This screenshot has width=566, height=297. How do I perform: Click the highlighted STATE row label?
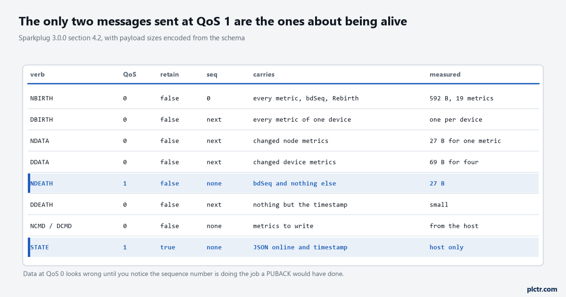click(x=40, y=247)
